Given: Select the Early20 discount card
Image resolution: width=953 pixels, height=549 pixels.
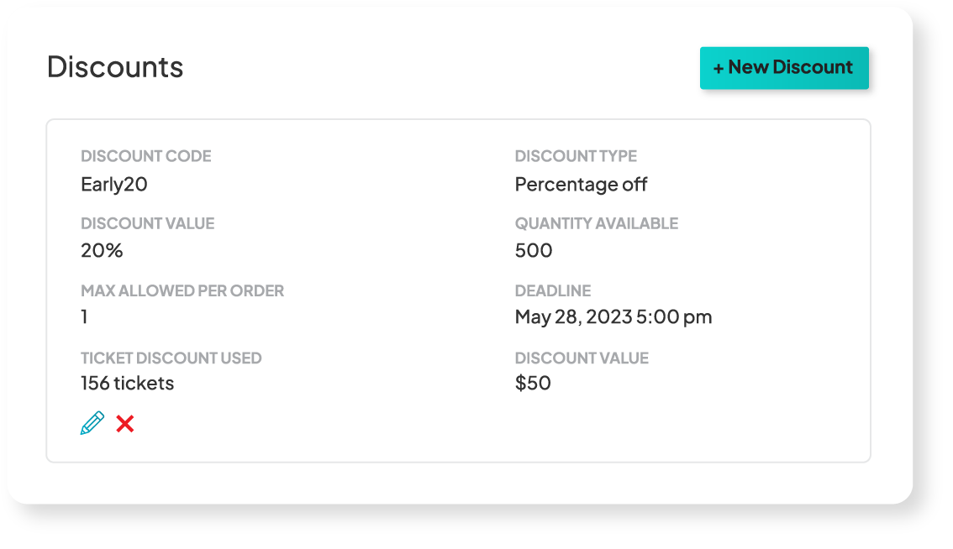Looking at the screenshot, I should coord(460,290).
